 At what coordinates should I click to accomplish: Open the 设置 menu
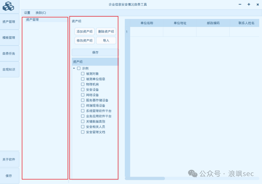[27, 13]
